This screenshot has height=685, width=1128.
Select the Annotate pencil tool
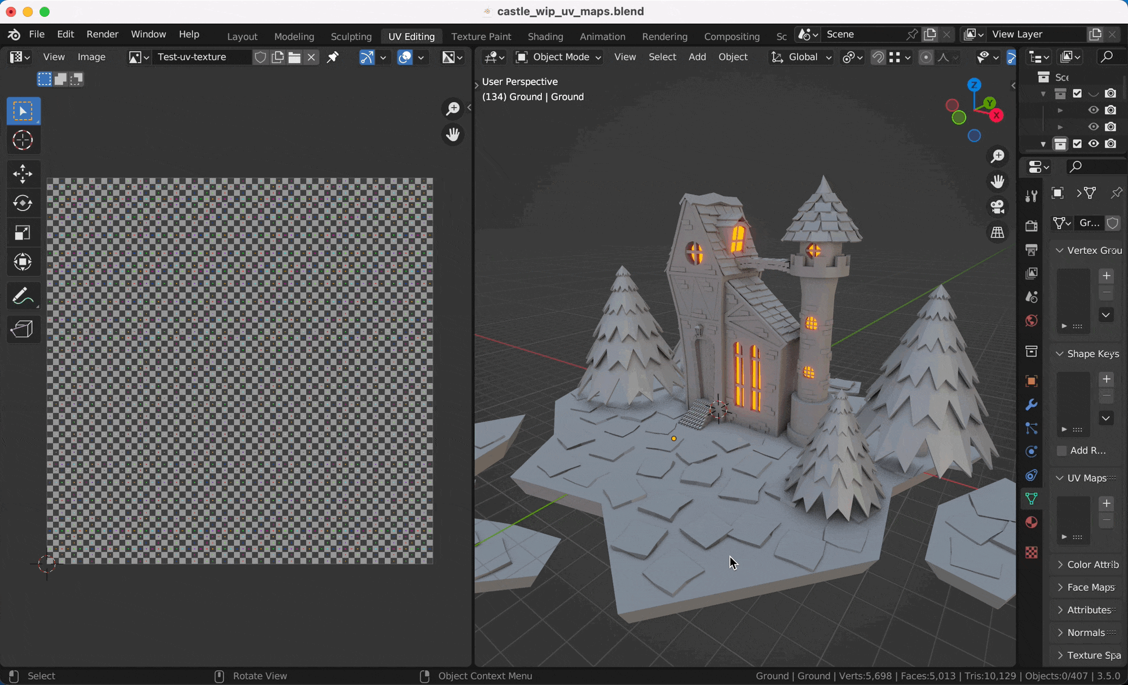[23, 296]
